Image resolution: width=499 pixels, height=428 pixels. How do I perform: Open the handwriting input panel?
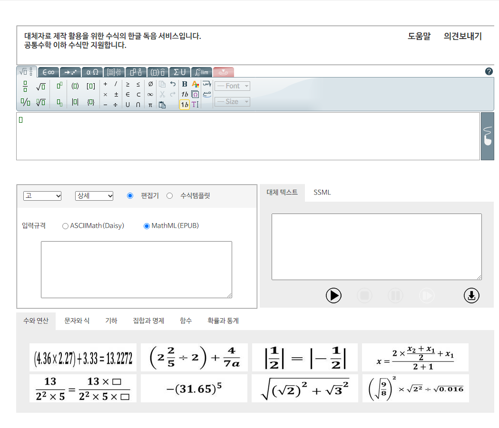click(487, 136)
